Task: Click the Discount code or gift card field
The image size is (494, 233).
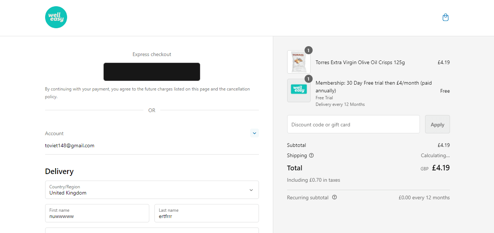Action: (353, 125)
